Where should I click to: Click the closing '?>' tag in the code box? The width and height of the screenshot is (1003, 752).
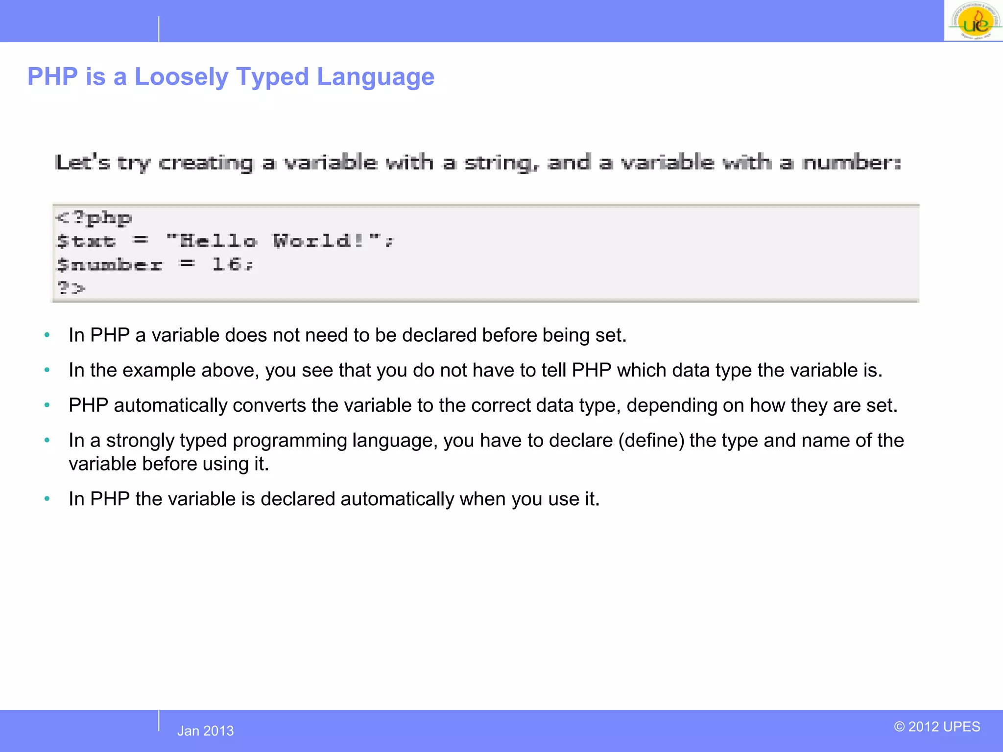(71, 288)
